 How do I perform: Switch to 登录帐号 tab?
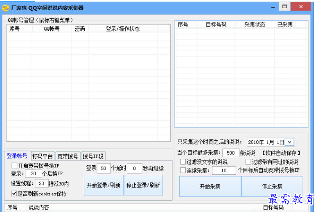coord(17,156)
